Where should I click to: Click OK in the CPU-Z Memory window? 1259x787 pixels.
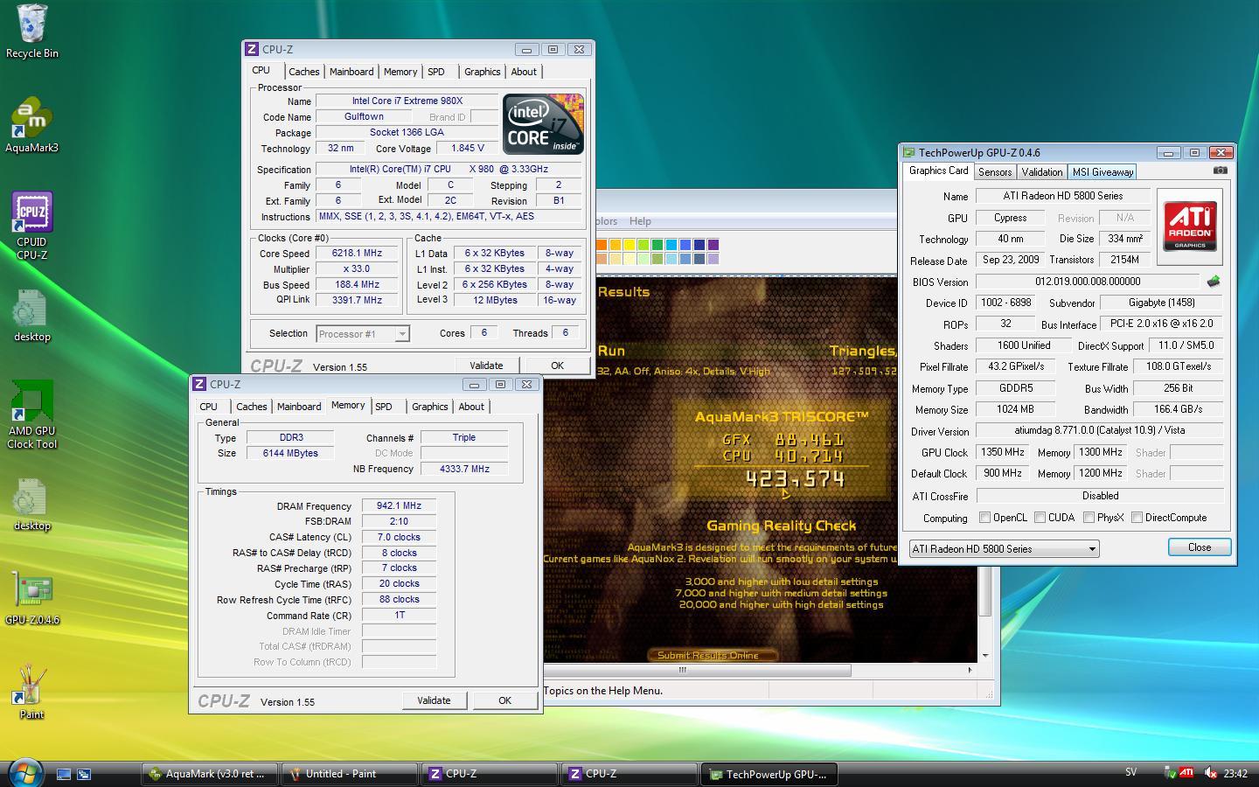tap(504, 700)
